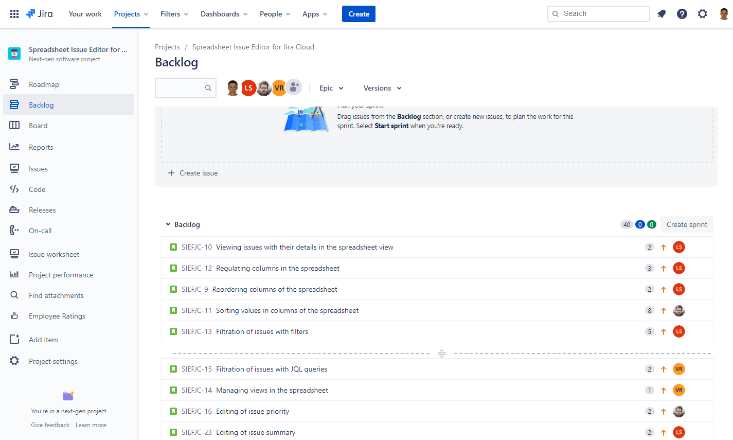Click the sprint divider drag handle icon
This screenshot has width=733, height=440.
coord(442,354)
